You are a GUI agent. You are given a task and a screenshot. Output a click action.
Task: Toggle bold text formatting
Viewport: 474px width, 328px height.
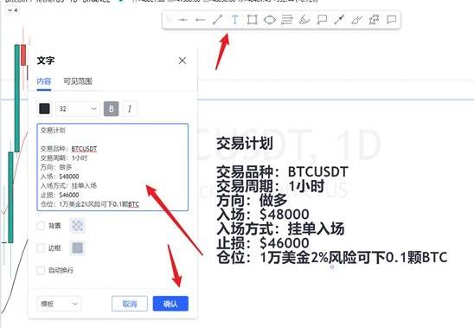pyautogui.click(x=112, y=109)
